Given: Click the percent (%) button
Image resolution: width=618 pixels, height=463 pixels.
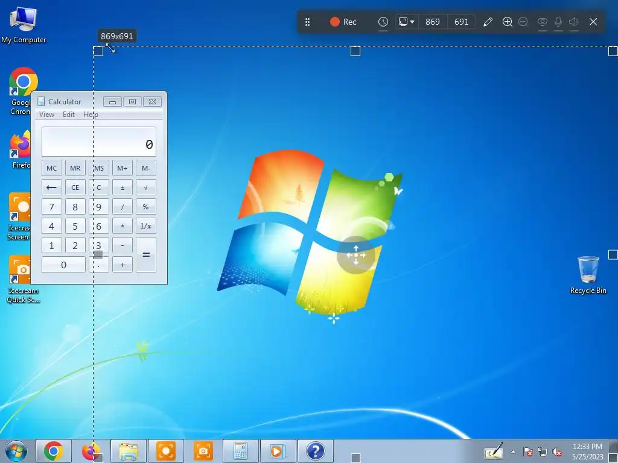Looking at the screenshot, I should coord(146,207).
